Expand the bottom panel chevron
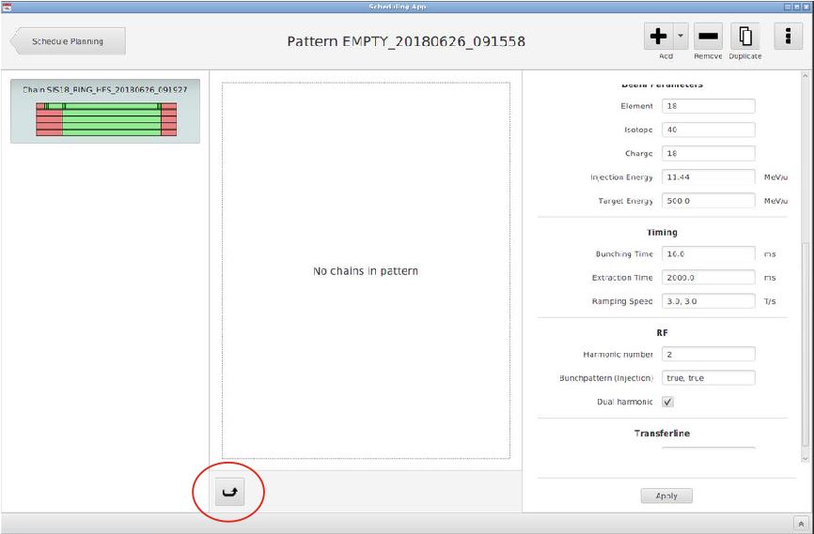 (x=801, y=525)
